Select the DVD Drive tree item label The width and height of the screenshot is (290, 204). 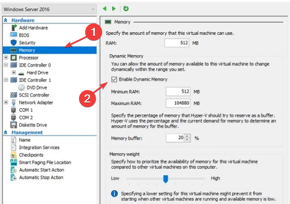(37, 87)
